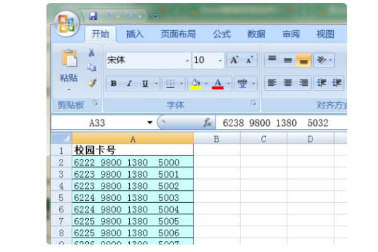Screen dimensions: 378x252
Task: Open the borders dropdown arrow
Action: pos(181,83)
